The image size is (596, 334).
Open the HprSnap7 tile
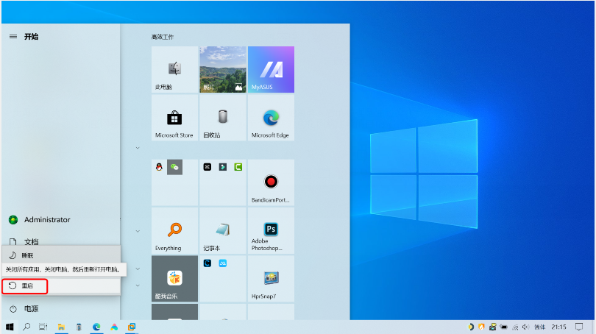coord(271,279)
